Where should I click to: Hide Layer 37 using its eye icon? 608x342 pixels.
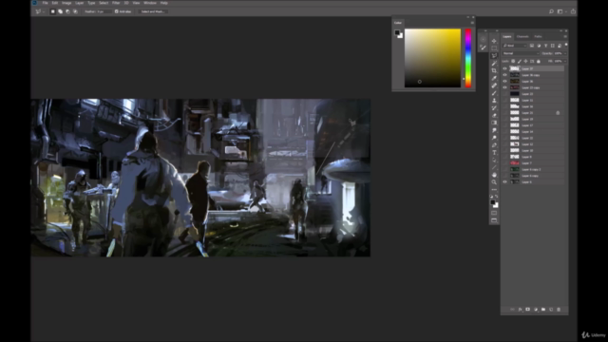pyautogui.click(x=504, y=68)
